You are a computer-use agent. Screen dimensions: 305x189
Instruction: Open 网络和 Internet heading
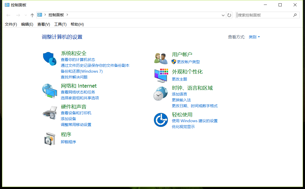79,86
